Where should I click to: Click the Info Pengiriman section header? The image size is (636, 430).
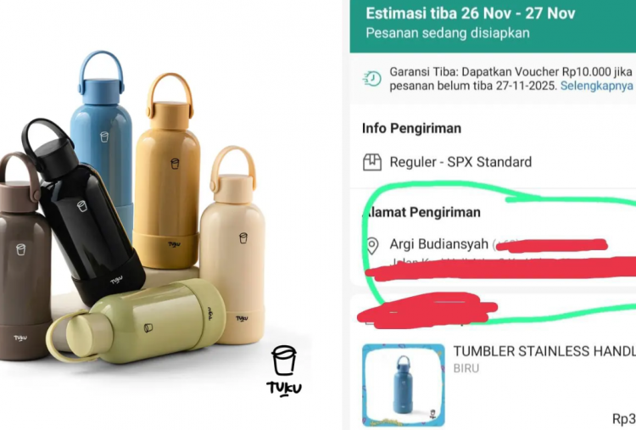411,128
